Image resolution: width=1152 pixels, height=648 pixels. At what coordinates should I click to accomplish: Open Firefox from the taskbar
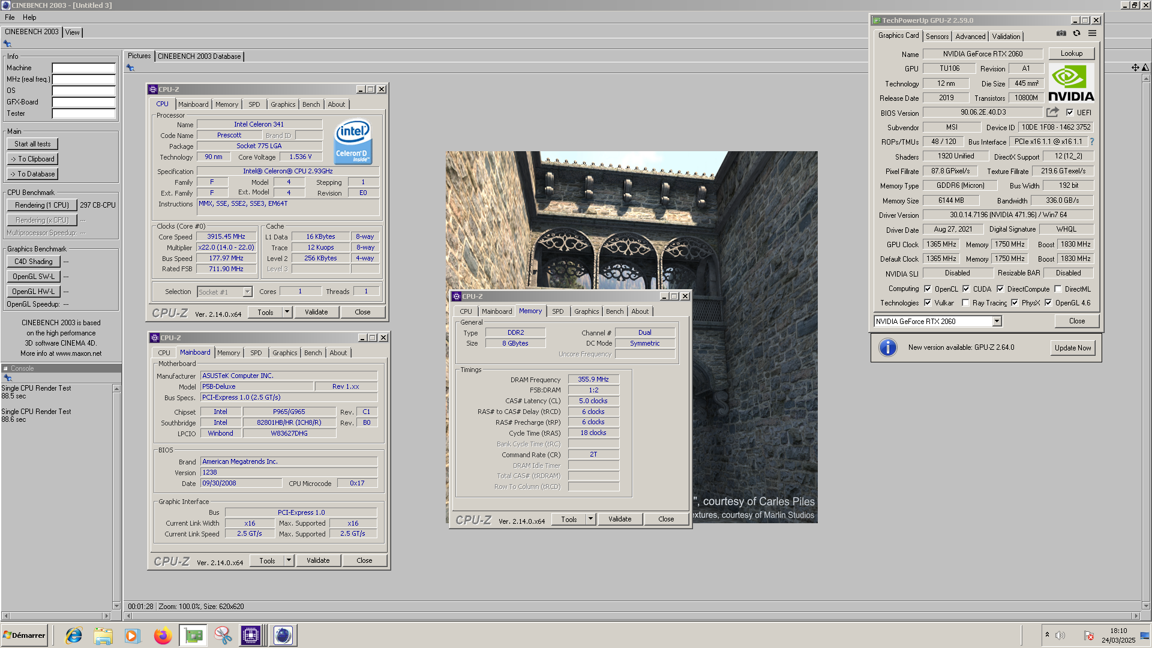point(163,635)
